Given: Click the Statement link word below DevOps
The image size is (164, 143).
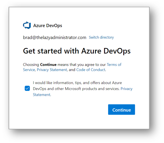Looking at the screenshot, I should point(42,95).
